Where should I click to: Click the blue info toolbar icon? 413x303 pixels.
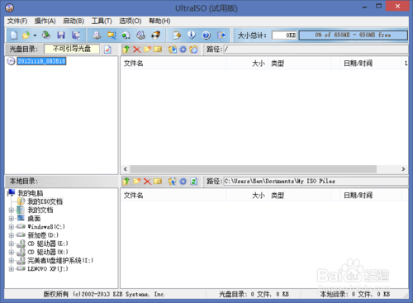click(192, 35)
